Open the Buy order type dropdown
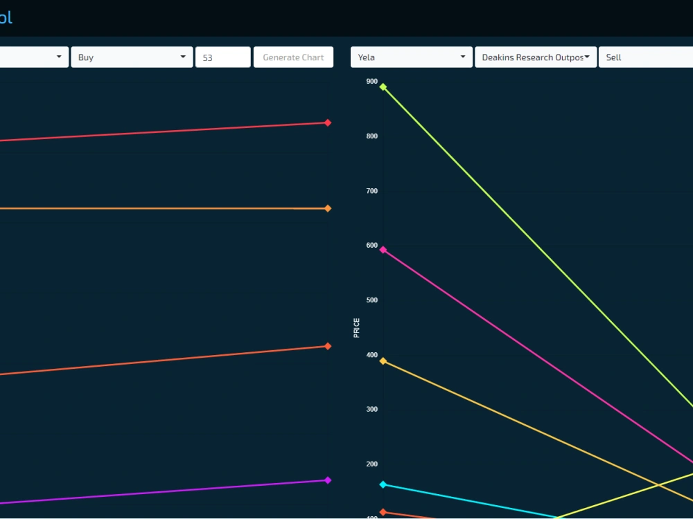The height and width of the screenshot is (519, 693). (132, 57)
